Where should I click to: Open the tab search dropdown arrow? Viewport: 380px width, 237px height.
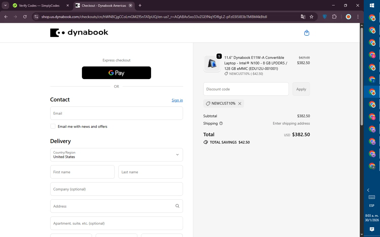coord(5,5)
